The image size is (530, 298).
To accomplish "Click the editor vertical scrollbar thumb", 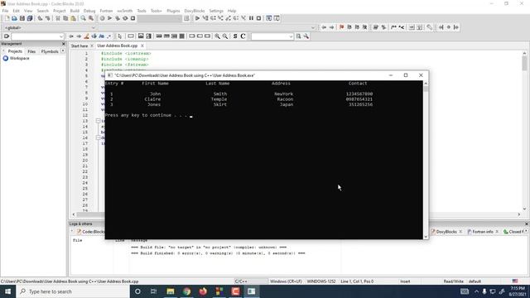I will click(524, 63).
